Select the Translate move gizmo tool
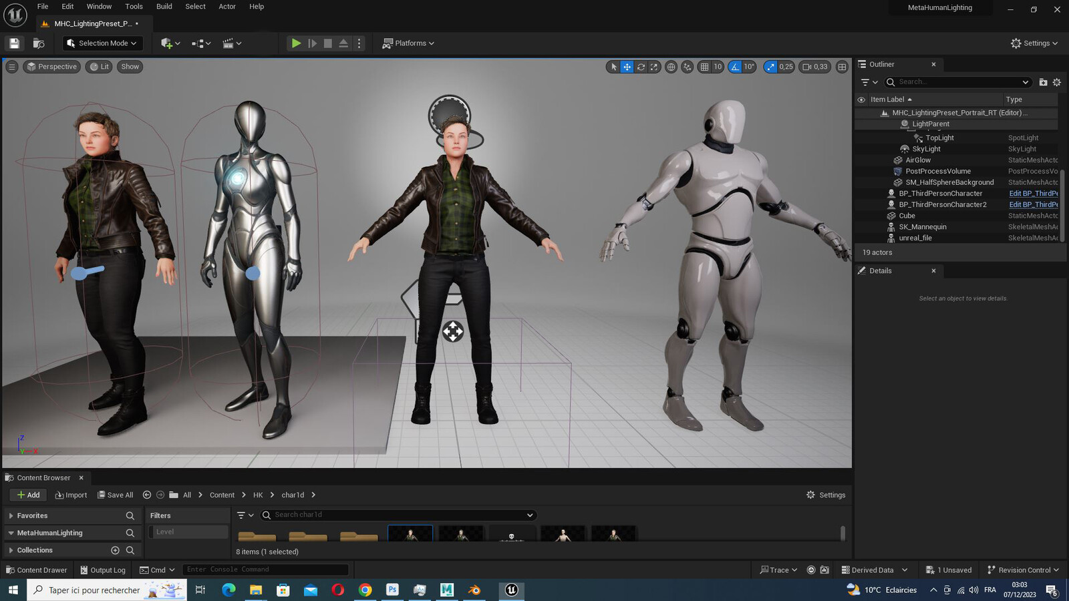1069x601 pixels. [627, 67]
